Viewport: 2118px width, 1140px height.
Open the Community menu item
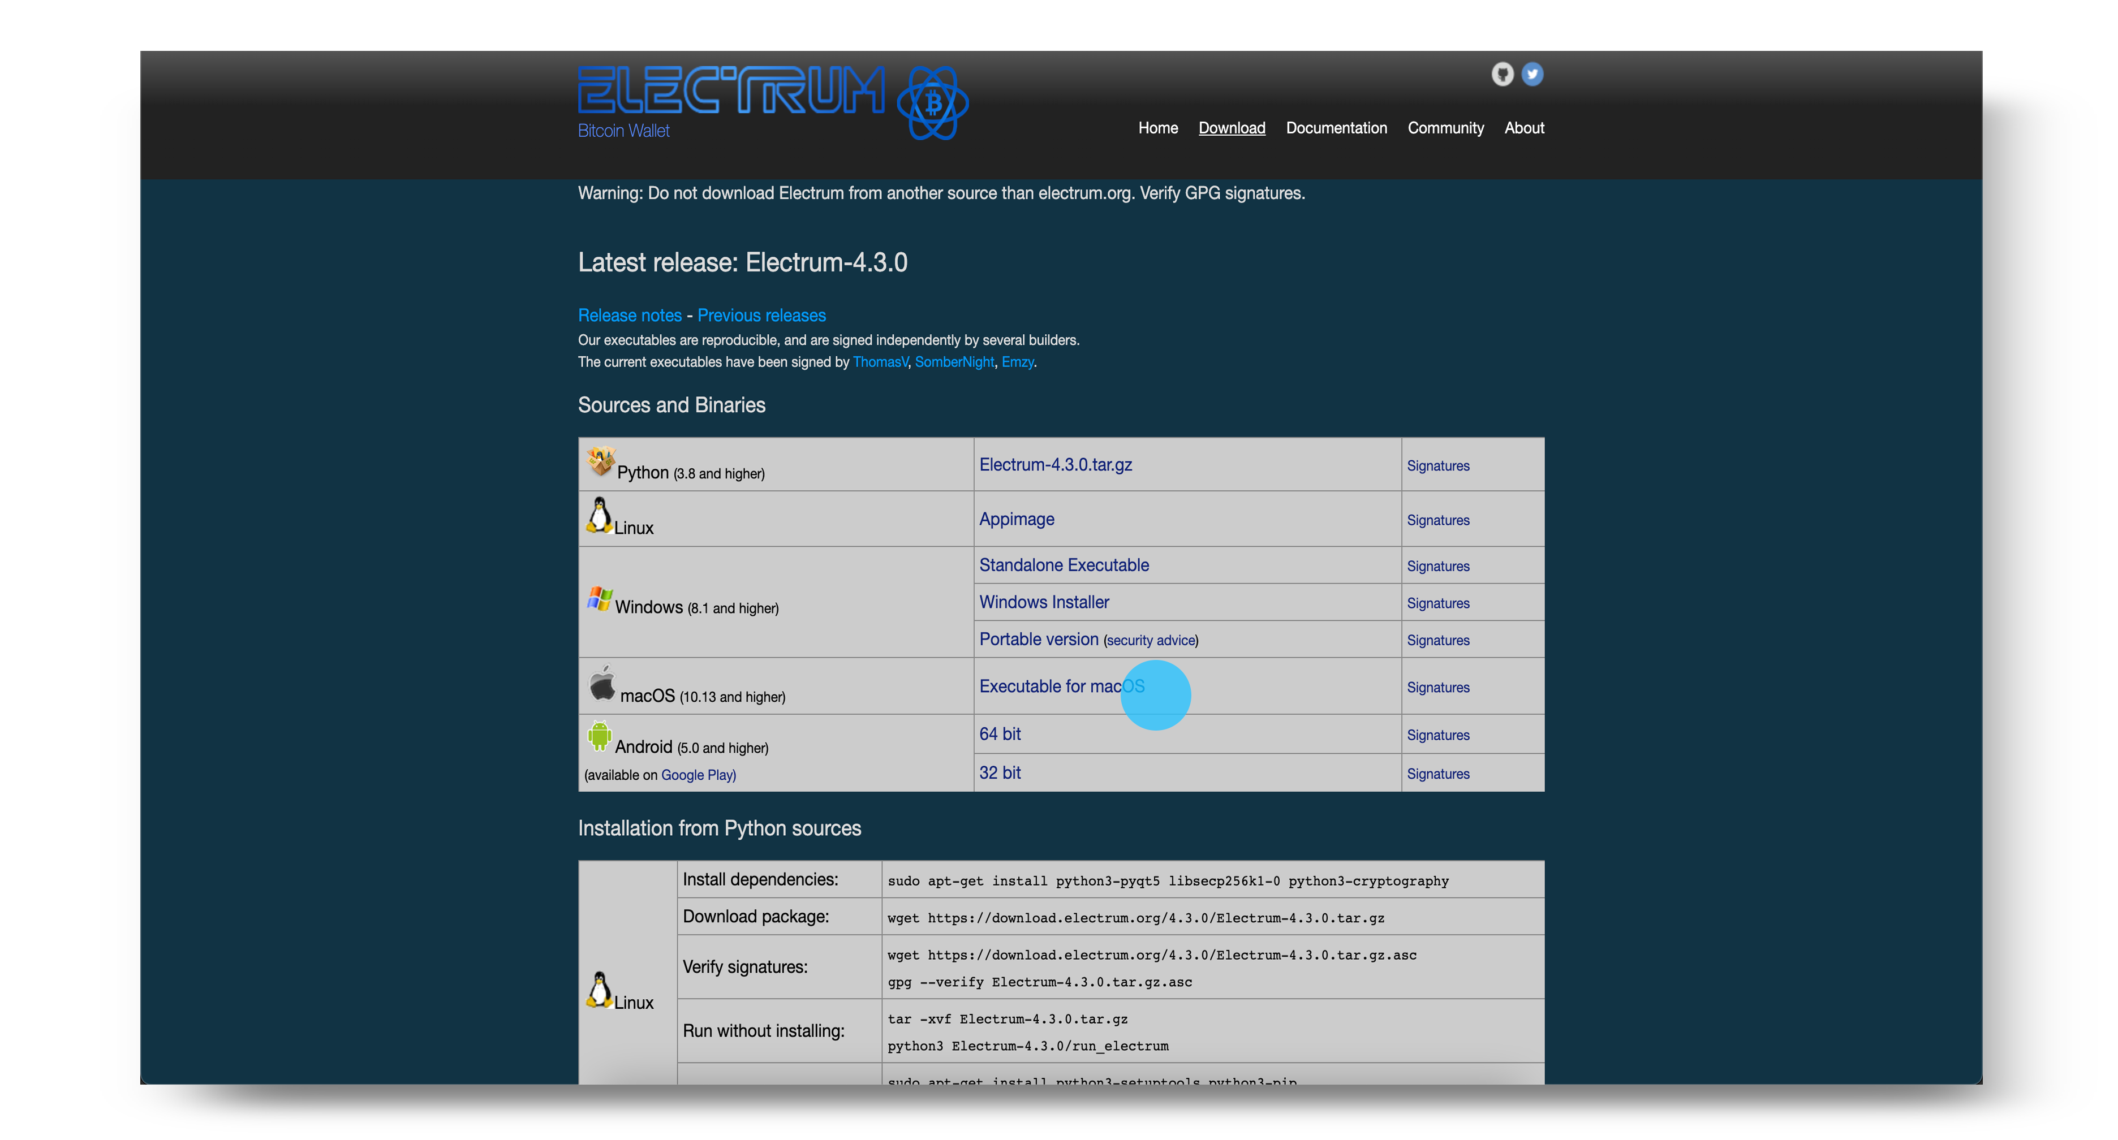(1445, 128)
